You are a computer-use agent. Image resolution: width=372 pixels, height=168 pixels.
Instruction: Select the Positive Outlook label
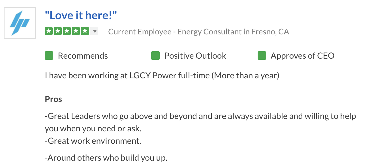click(195, 56)
